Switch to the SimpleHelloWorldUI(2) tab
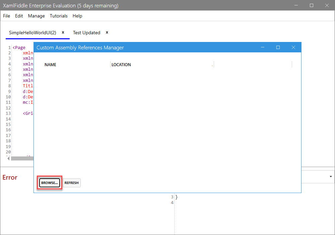Viewport: 335px width, 235px height. 32,33
